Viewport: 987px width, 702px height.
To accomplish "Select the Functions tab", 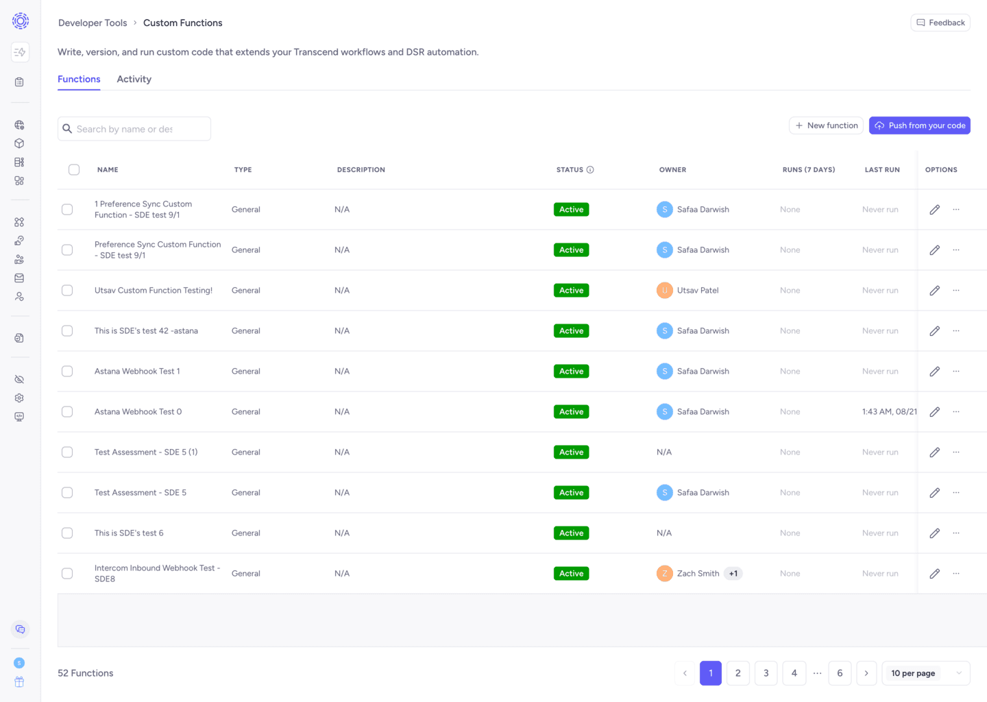I will (x=79, y=80).
